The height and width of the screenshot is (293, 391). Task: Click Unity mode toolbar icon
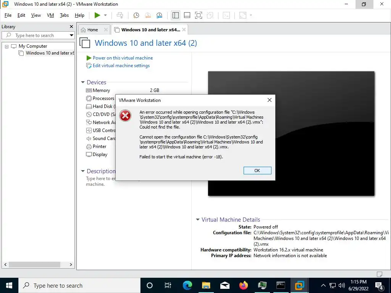click(210, 15)
